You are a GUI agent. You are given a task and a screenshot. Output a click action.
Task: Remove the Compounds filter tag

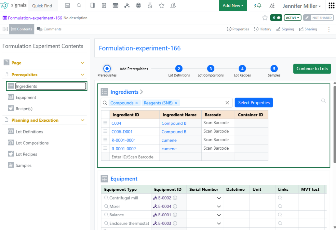pyautogui.click(x=137, y=103)
